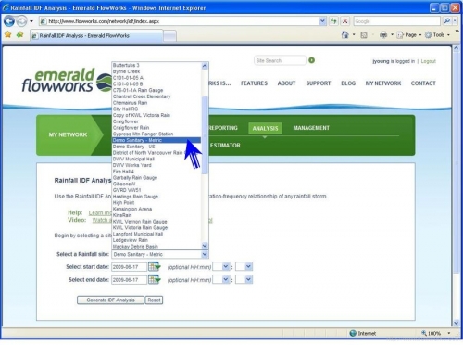Click the Logout link
Viewport: 463px width, 345px height.
pos(429,61)
